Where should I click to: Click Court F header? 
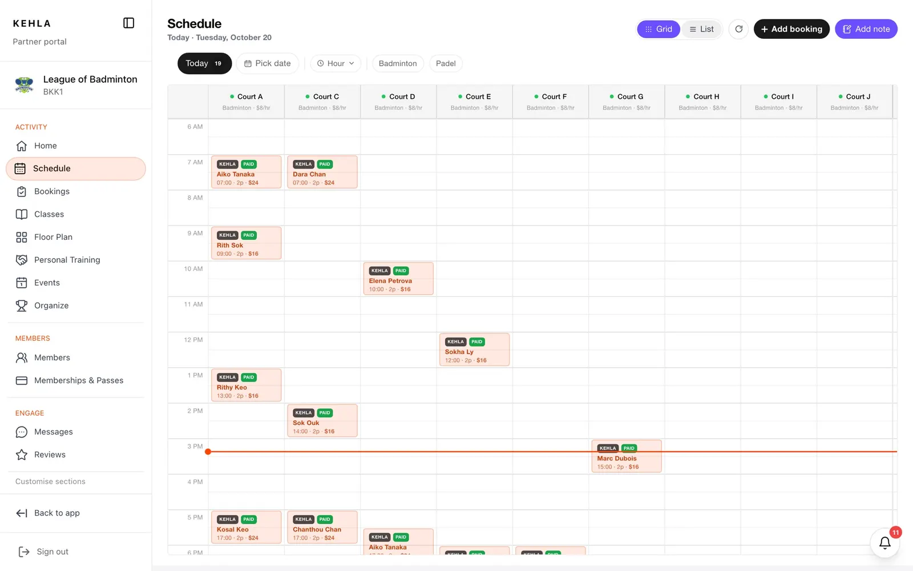click(x=551, y=102)
